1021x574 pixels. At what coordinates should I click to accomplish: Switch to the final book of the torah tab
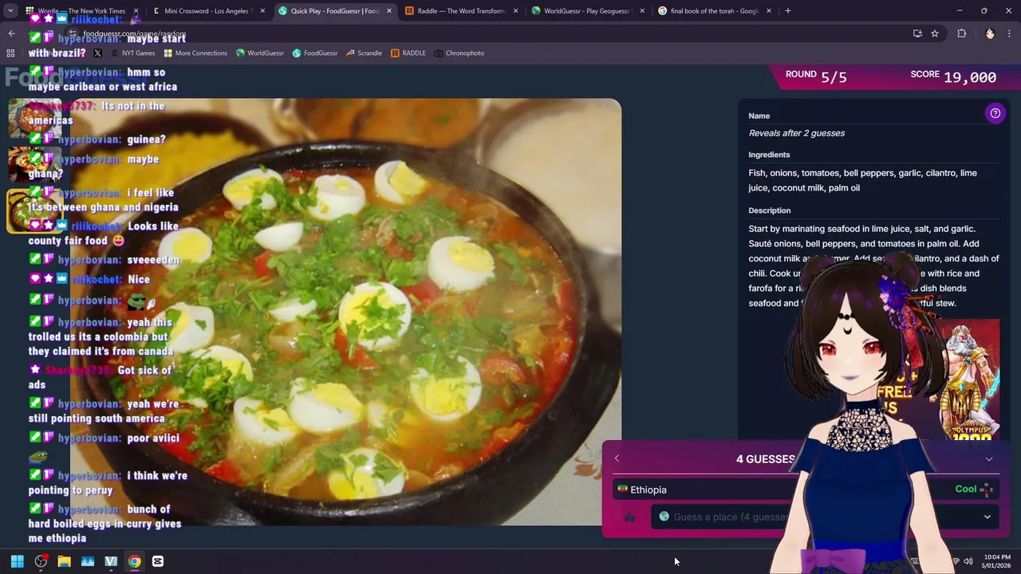[x=715, y=11]
